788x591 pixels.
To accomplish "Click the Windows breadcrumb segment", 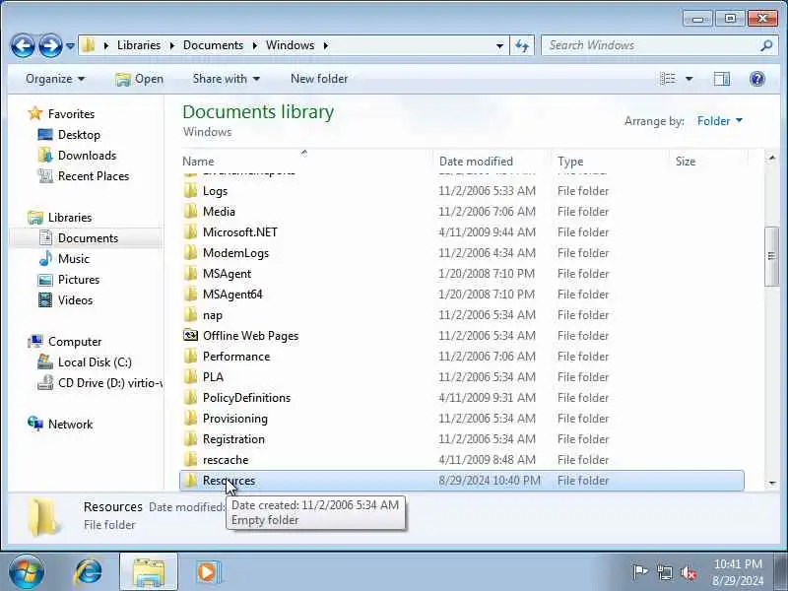I will click(290, 45).
